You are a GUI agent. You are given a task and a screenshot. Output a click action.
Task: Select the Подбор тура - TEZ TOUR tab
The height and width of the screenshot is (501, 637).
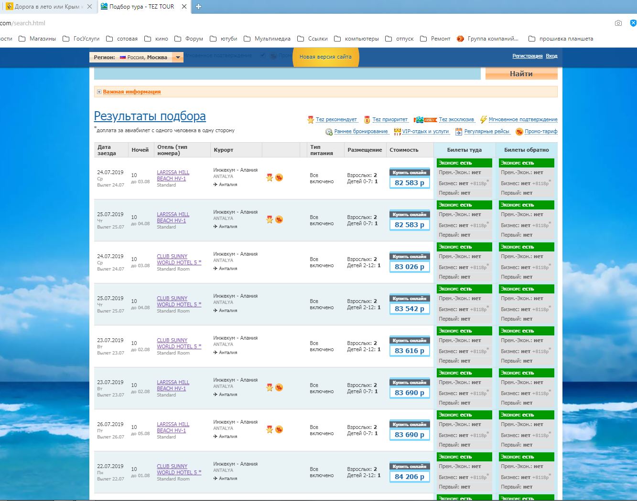(x=141, y=7)
